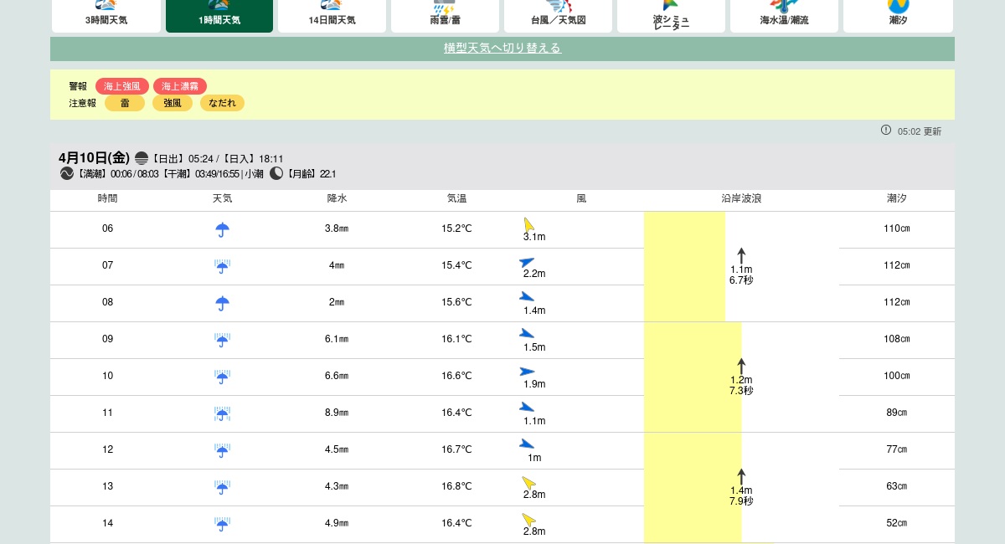Viewport: 1005px width, 544px height.
Task: Click the 1.2m wave direction arrow
Action: (741, 366)
